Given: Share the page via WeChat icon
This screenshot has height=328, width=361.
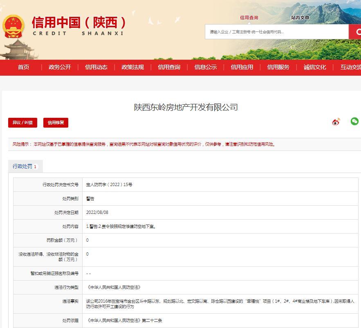Looking at the screenshot, I should pos(354,121).
